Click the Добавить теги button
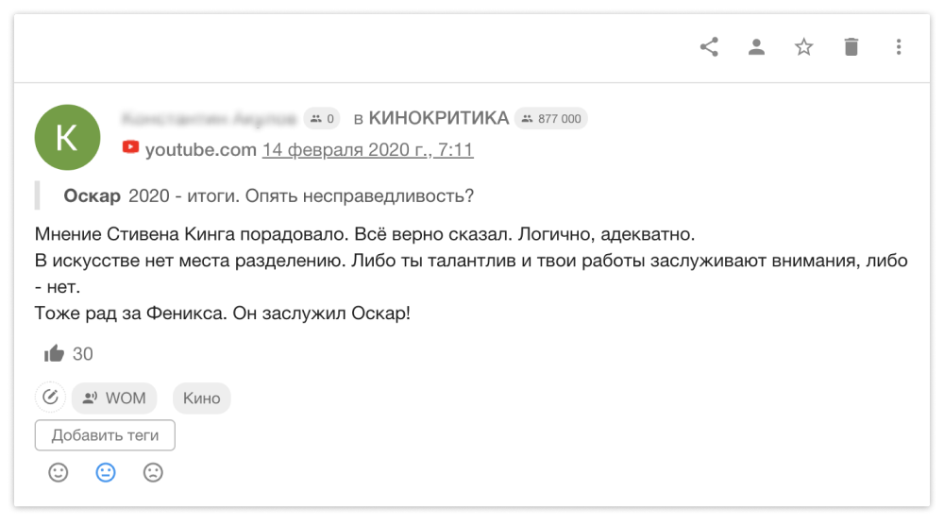Image resolution: width=944 pixels, height=525 pixels. coord(105,435)
